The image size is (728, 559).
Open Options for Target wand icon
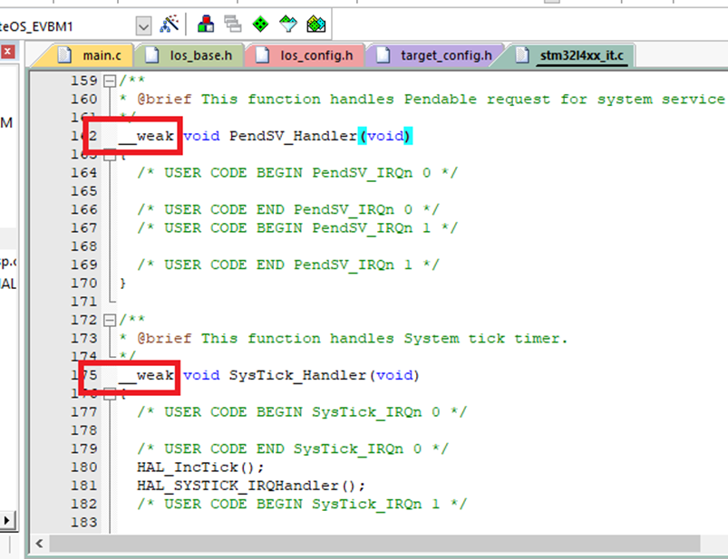(x=169, y=24)
